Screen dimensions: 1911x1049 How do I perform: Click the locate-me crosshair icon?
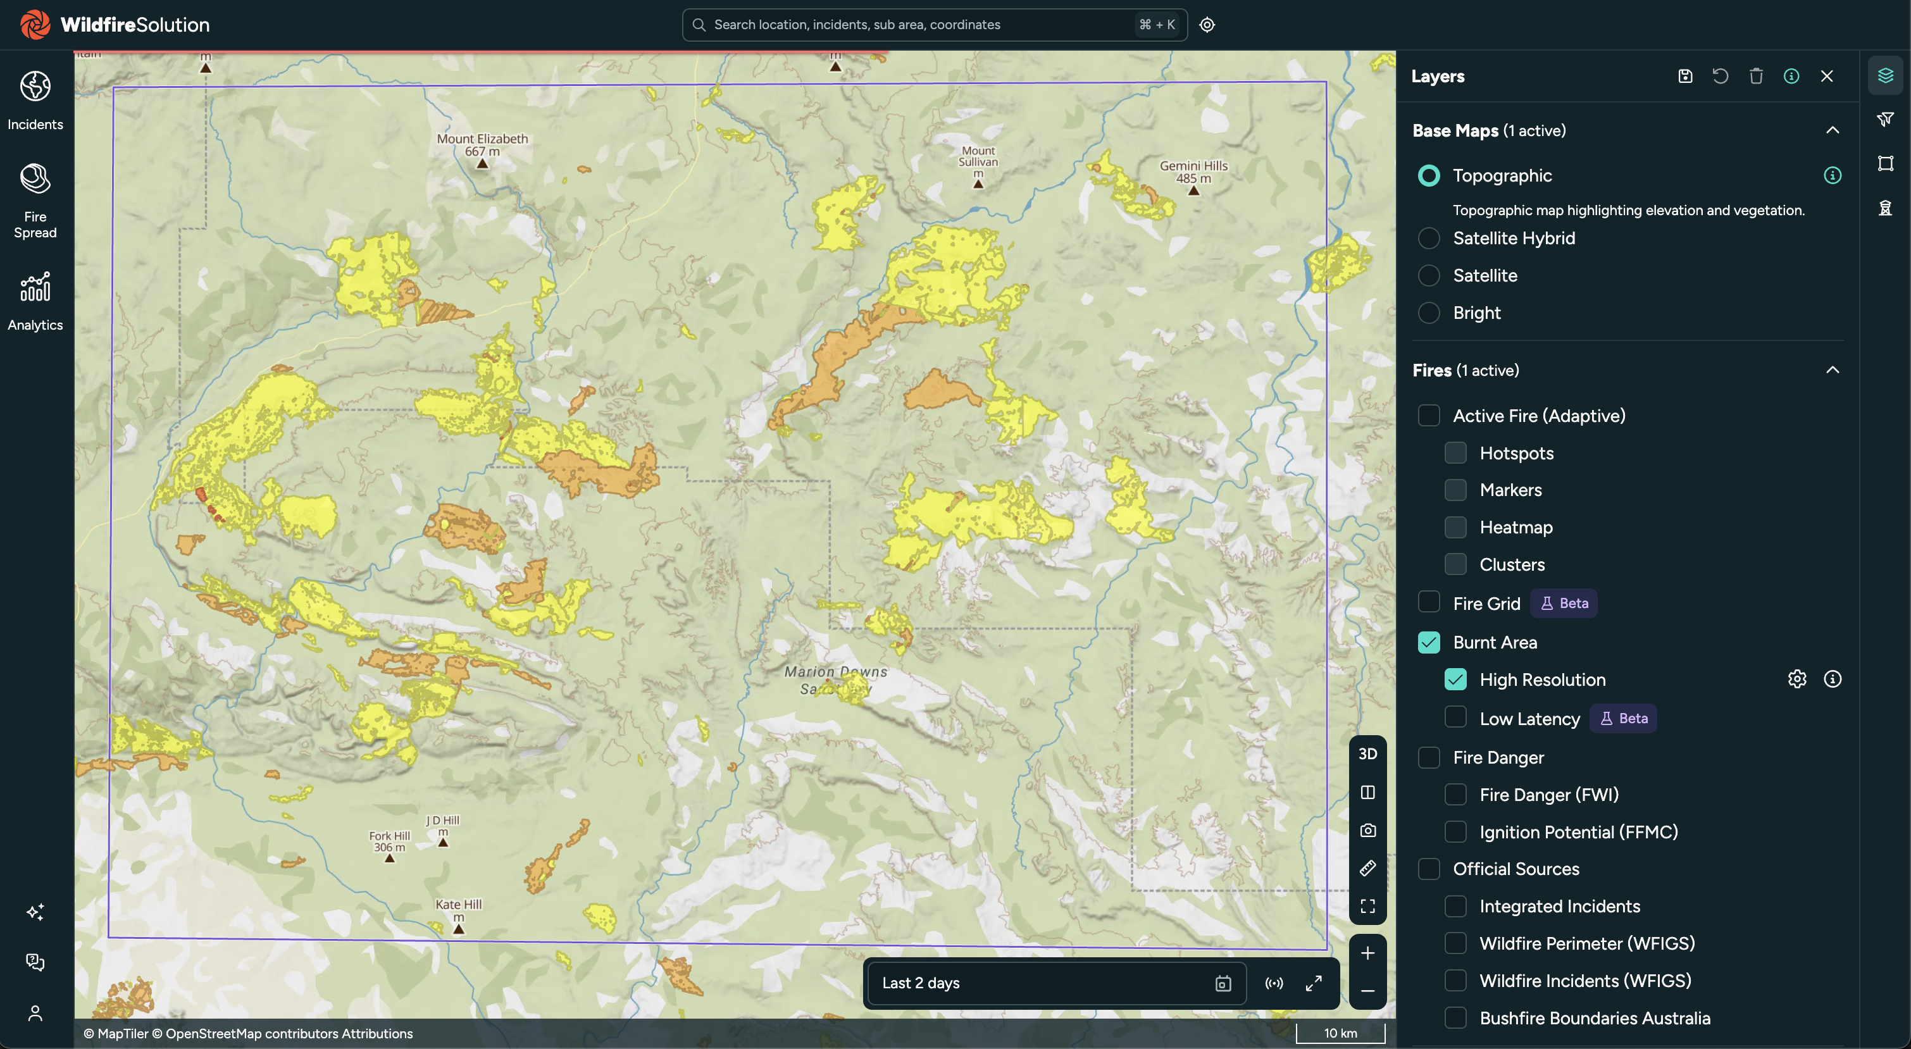1207,25
